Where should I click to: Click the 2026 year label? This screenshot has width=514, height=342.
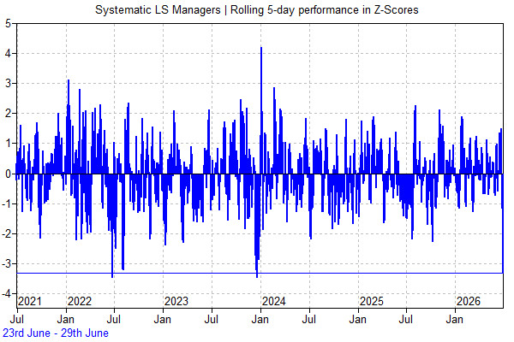(469, 301)
